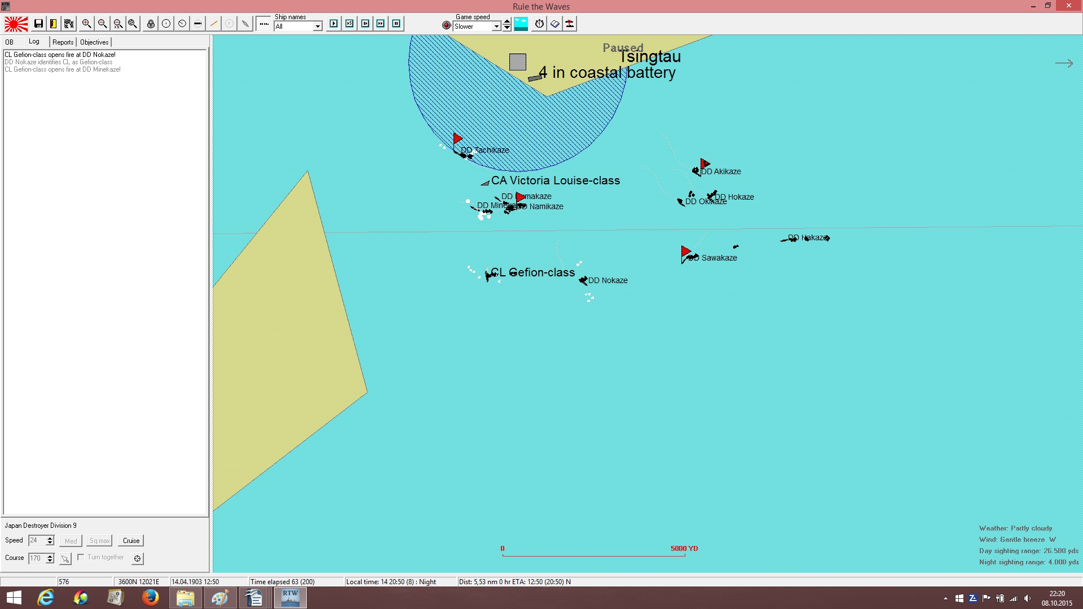Click the Med speed button

point(71,541)
